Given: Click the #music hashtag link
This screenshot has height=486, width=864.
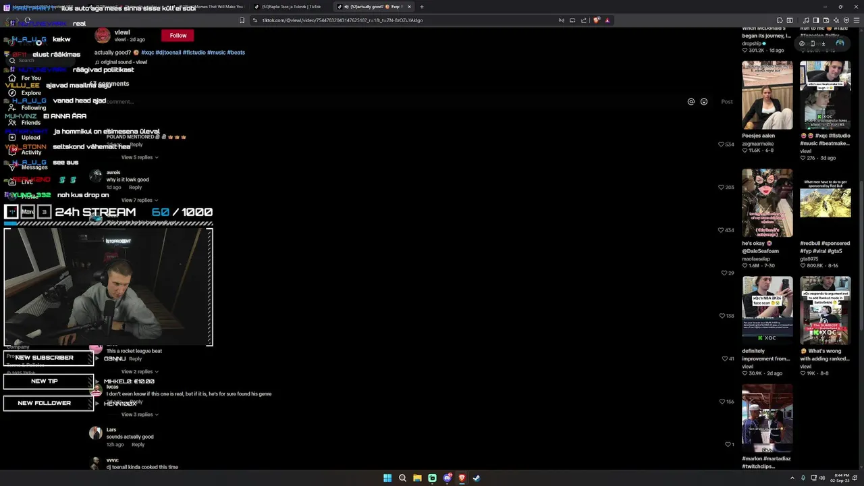Looking at the screenshot, I should click(x=216, y=52).
